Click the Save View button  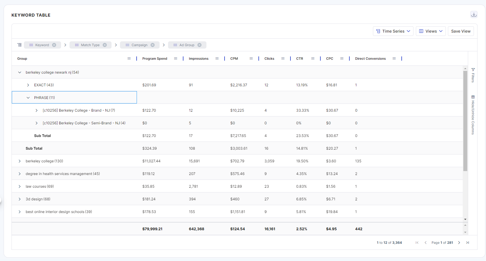tap(461, 31)
